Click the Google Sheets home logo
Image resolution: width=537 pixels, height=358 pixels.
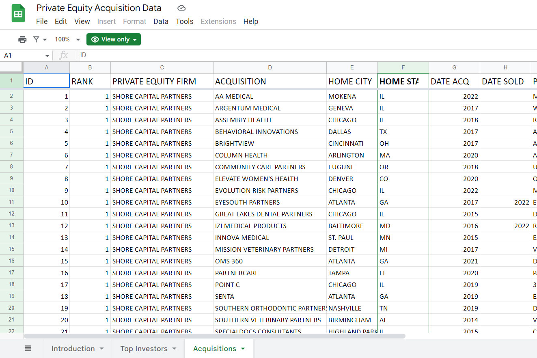[x=18, y=14]
